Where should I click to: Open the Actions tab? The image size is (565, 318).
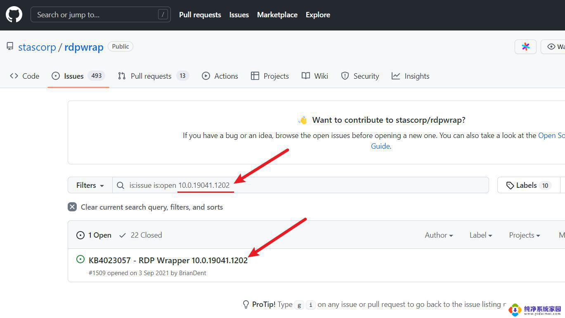coord(220,76)
